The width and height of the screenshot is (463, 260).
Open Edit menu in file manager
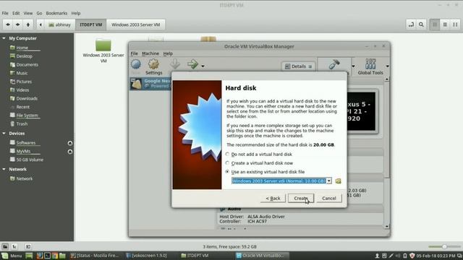coord(16,13)
